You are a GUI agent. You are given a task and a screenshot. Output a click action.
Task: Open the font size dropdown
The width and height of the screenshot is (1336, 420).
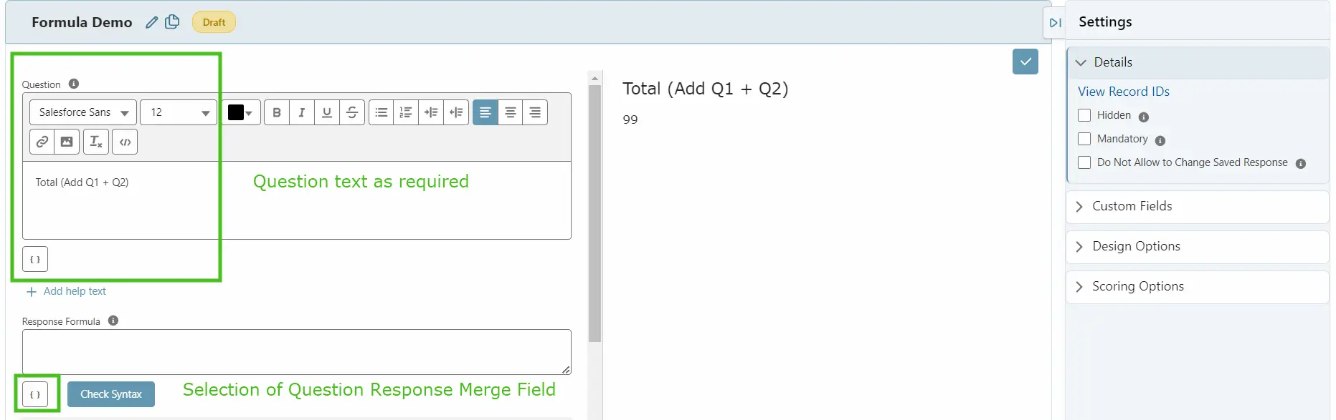click(177, 112)
